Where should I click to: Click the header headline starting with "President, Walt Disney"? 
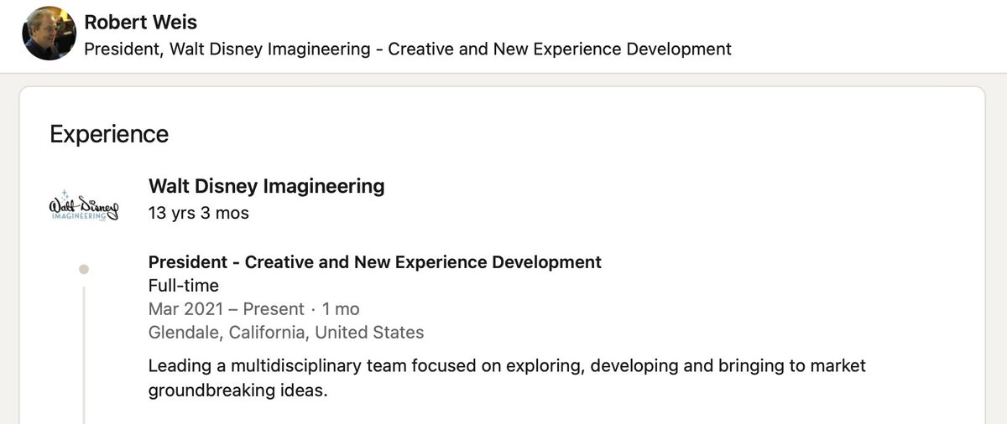point(407,49)
